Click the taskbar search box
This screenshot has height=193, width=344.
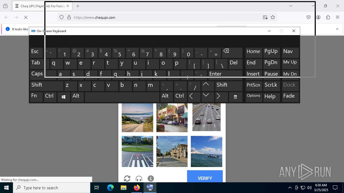coord(52,188)
